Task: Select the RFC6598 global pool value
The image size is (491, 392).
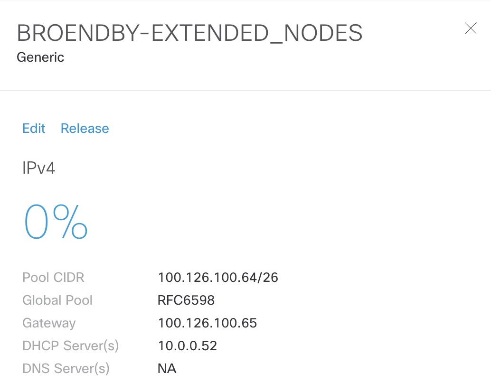Action: pos(186,300)
